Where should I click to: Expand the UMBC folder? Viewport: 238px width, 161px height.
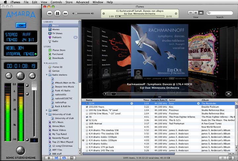[47, 110]
